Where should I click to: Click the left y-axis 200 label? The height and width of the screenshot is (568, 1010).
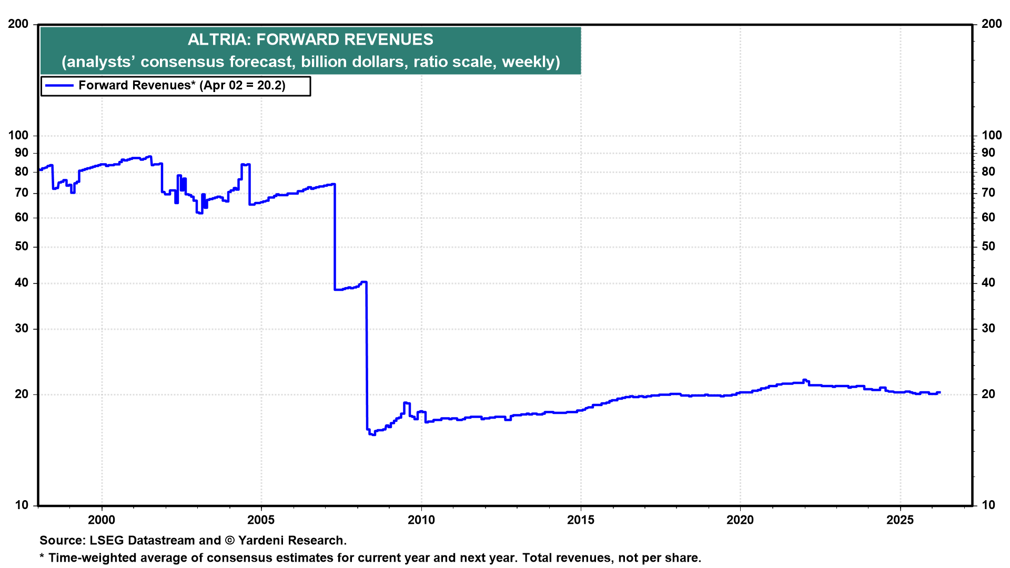click(x=18, y=24)
